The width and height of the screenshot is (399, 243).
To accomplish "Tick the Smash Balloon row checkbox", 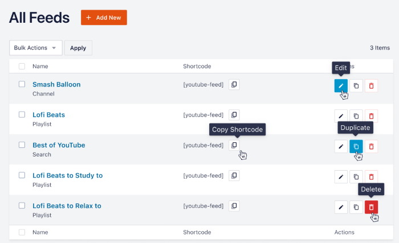I will point(22,84).
